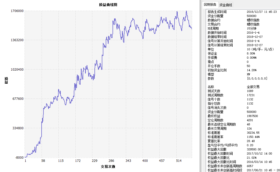
Task: Select the 参数 [0,0,0,0,0,0] value
Action: click(x=257, y=78)
